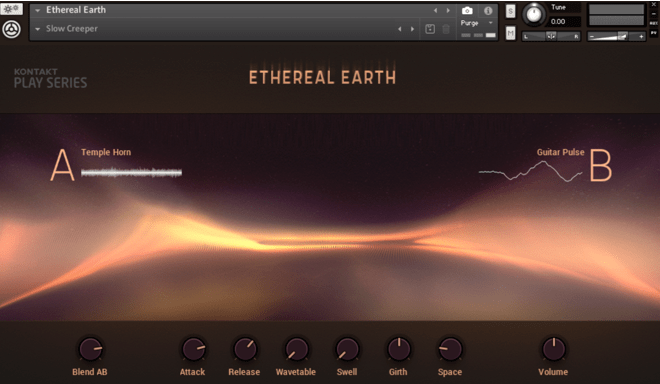Click the Tune value 0.00 field
660x384 pixels.
coord(565,22)
